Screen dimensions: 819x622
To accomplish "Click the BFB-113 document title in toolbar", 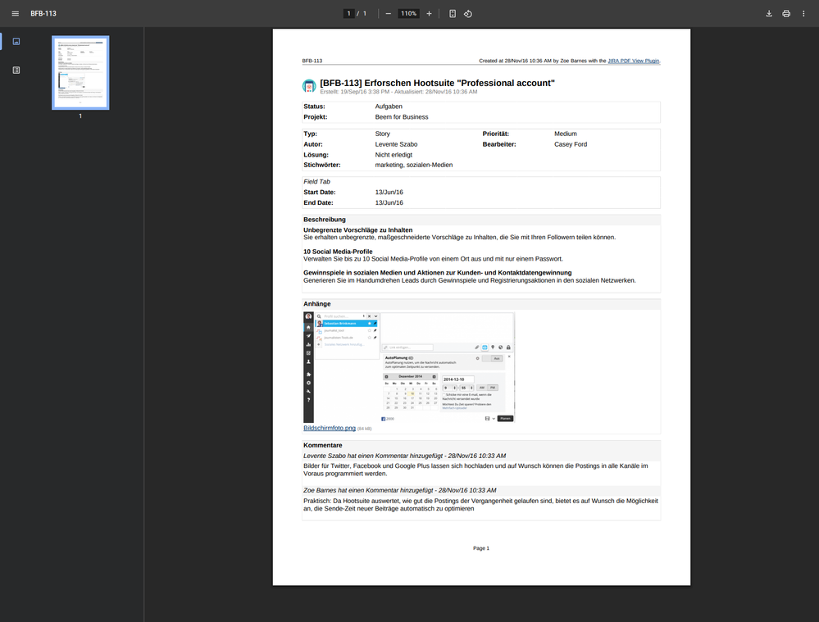I will (x=43, y=14).
